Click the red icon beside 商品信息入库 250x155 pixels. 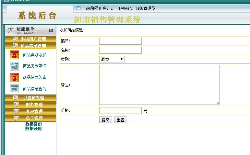click(x=14, y=78)
